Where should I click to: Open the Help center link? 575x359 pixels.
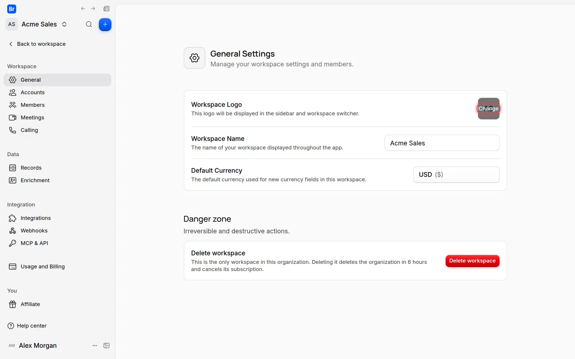tap(27, 326)
